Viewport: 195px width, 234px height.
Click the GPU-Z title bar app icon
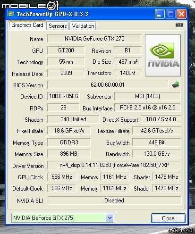(x=11, y=14)
